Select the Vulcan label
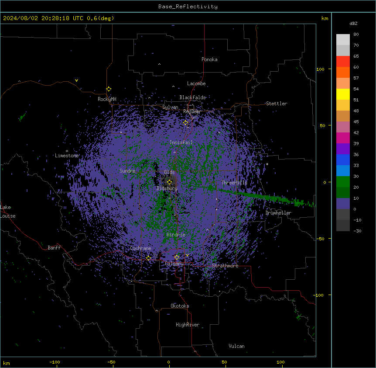 click(236, 346)
